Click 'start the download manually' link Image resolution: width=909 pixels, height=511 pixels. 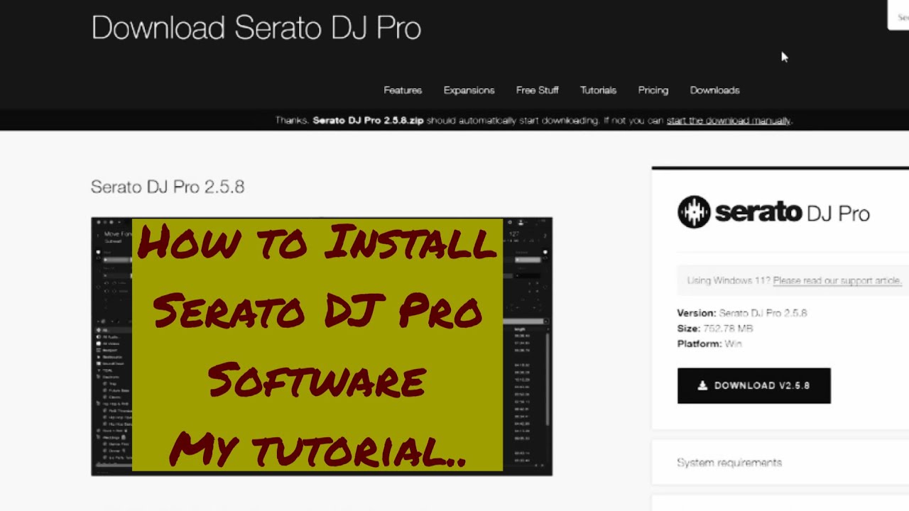[x=729, y=121]
